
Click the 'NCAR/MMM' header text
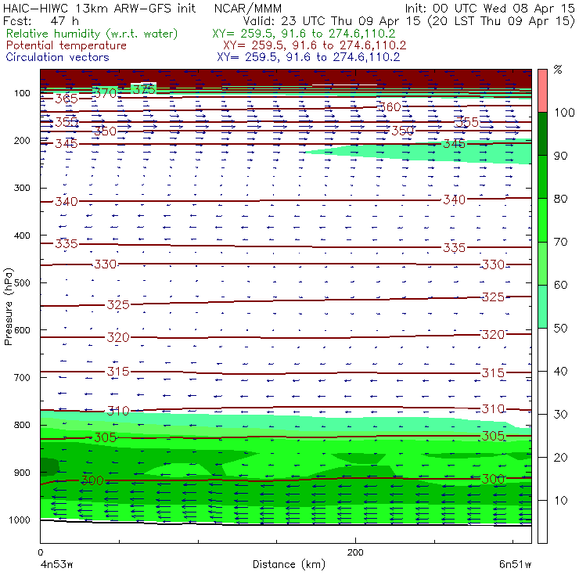click(x=248, y=9)
